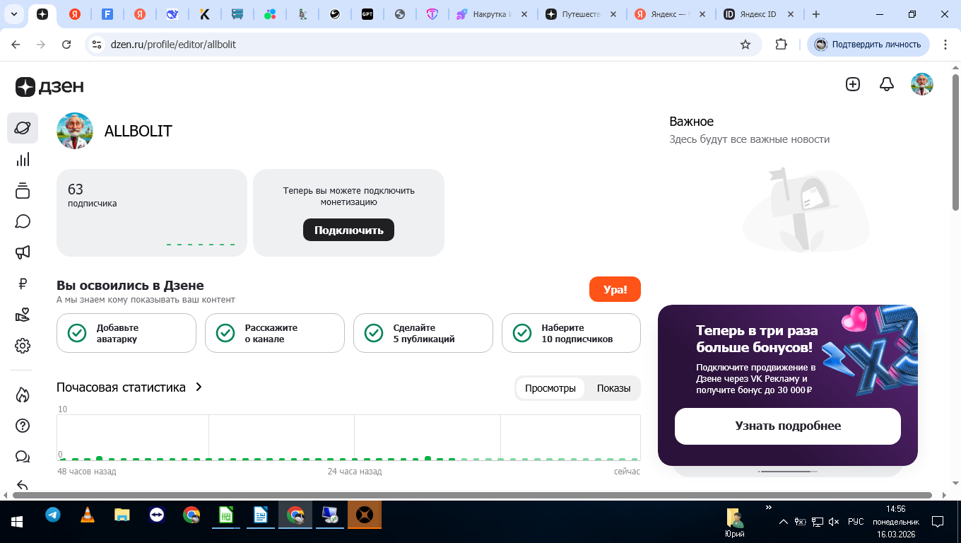Image resolution: width=961 pixels, height=543 pixels.
Task: Open Telegram from the taskbar
Action: 53,515
